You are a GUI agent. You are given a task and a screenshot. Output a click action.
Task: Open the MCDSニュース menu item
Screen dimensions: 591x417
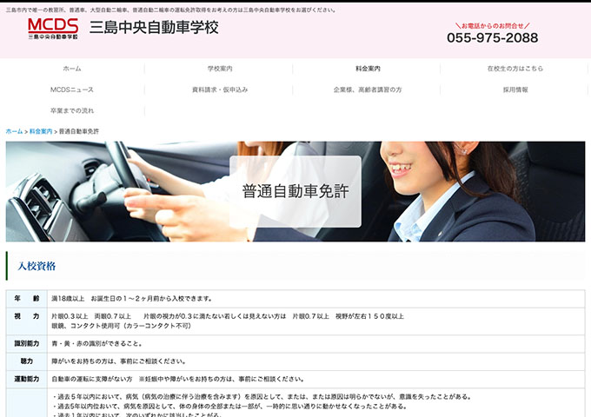coord(72,89)
